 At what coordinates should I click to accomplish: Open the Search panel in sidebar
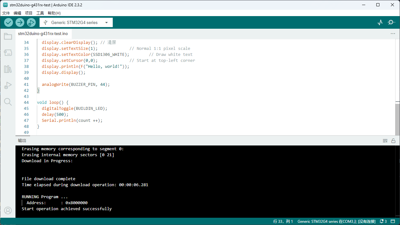coord(8,102)
